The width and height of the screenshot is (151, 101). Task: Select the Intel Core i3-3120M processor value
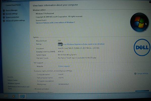click(x=79, y=48)
